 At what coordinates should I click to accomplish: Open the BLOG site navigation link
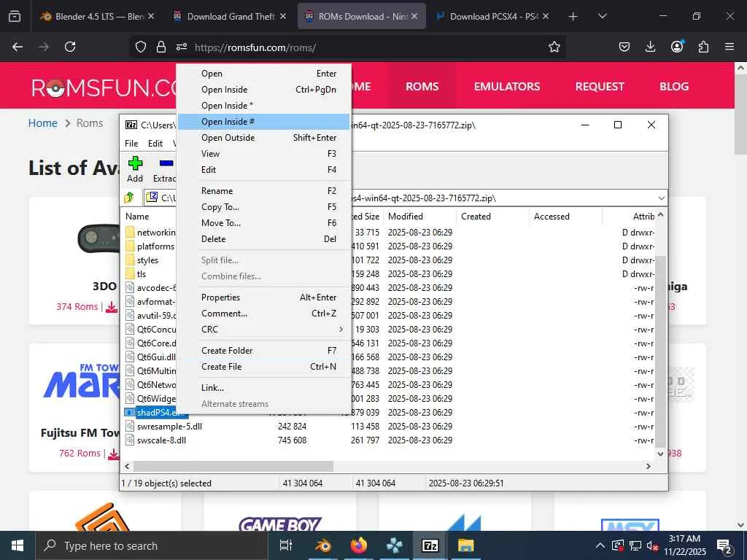point(673,86)
